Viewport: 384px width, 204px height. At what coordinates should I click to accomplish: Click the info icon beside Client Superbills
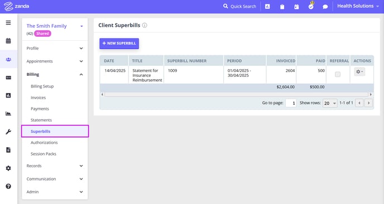click(x=145, y=25)
